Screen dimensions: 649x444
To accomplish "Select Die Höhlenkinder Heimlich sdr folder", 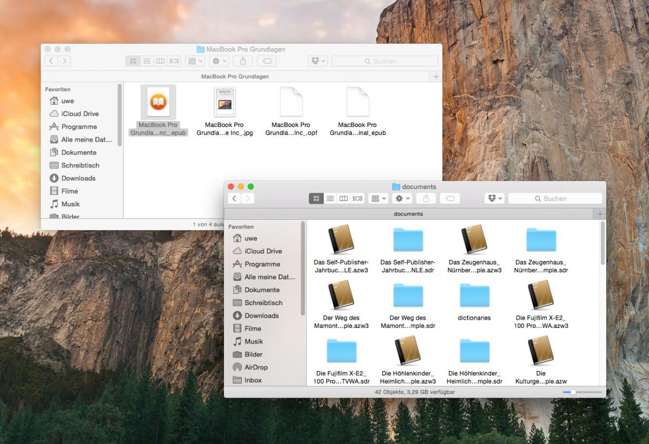I will click(x=474, y=351).
